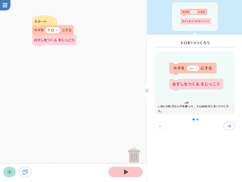The image size is (242, 182).
Task: Click the previous instruction arrow
Action: 161,126
